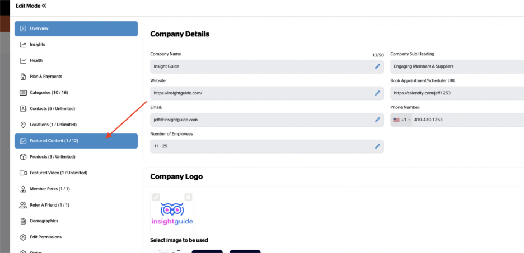Select Categories (10 / 16) in sidebar
Screen dimensions: 524x253
49,93
